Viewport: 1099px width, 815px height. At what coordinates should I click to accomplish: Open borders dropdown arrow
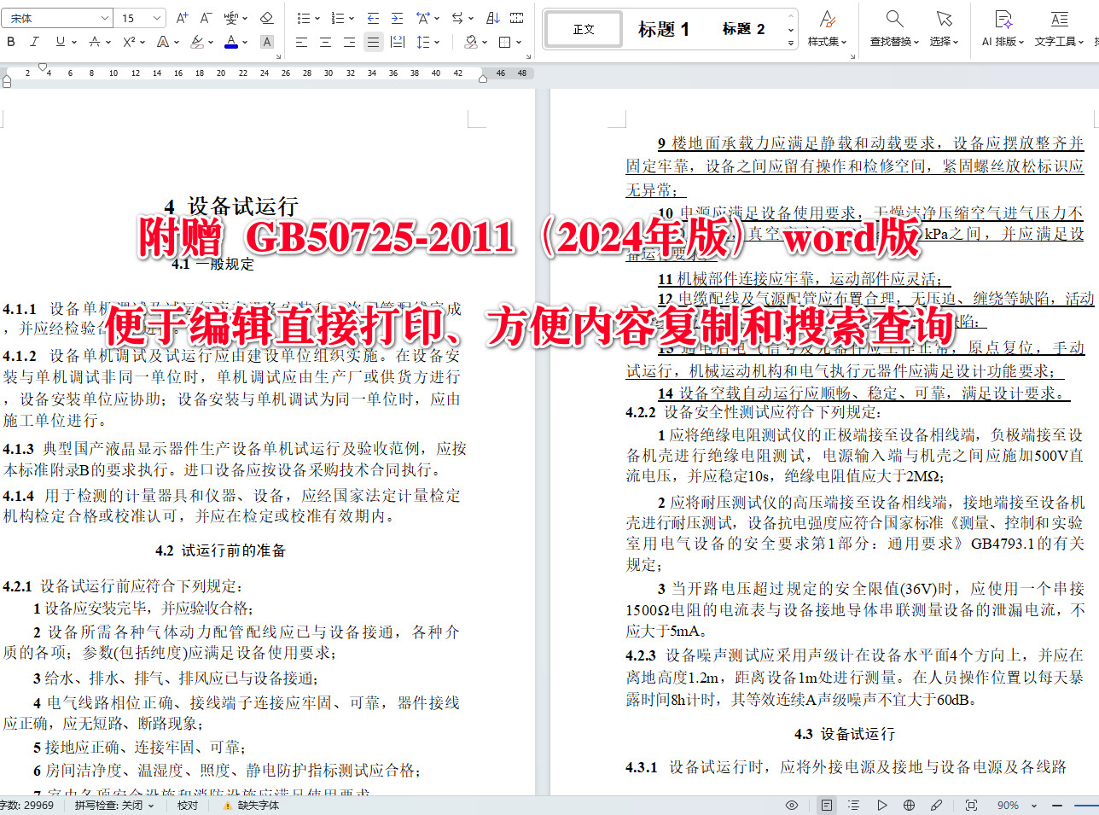(519, 42)
